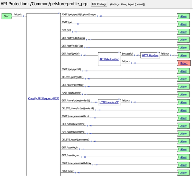Click Allow ending for PUT /user/{username}
Image resolution: width=193 pixels, height=176 pixels.
click(x=183, y=134)
